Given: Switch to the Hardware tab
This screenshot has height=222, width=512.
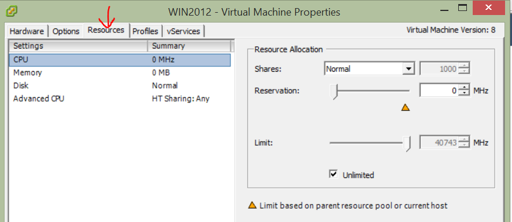Looking at the screenshot, I should tap(27, 31).
